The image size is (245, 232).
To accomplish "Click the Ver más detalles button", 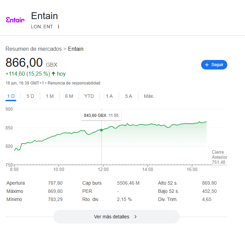I will coord(116,217).
